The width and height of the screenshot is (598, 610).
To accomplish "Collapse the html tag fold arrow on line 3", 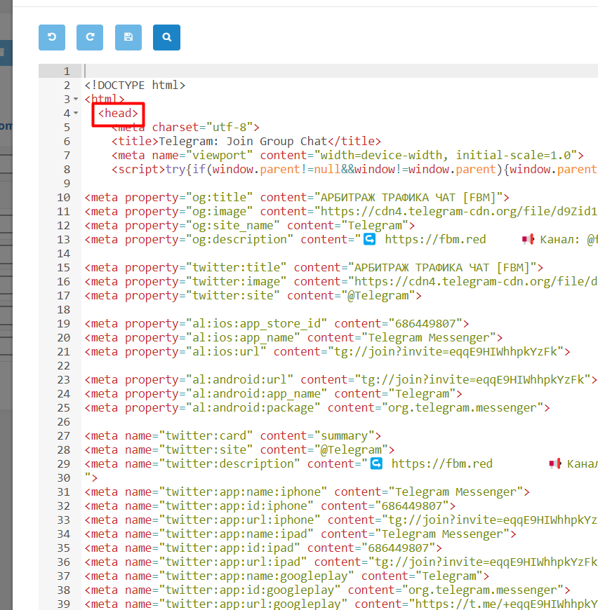I will coord(76,99).
